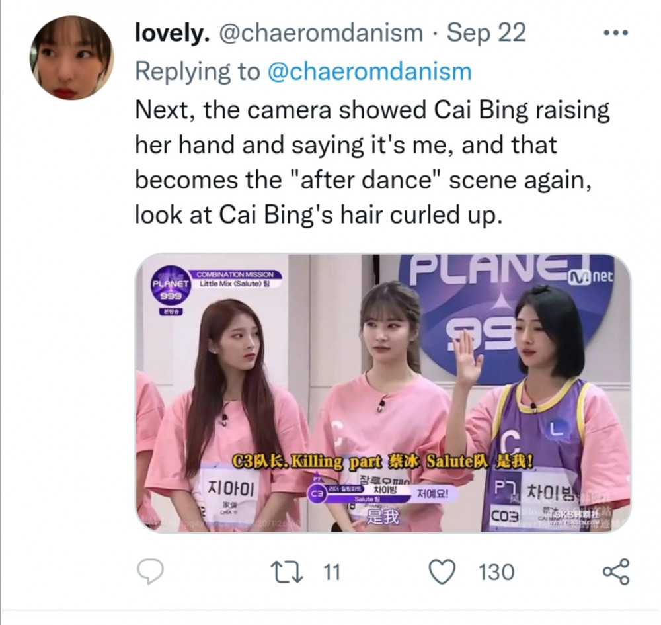661x625 pixels.
Task: Click the like count 130
Action: [496, 573]
